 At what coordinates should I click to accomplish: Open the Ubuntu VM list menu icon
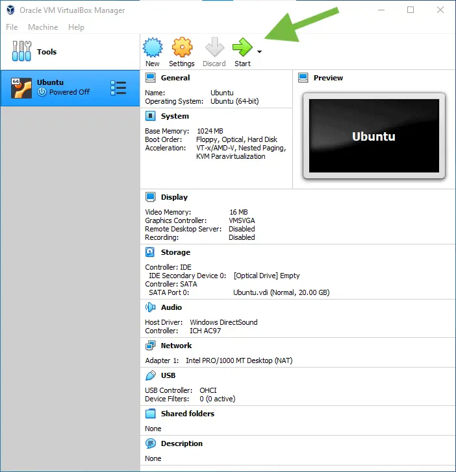pyautogui.click(x=118, y=88)
